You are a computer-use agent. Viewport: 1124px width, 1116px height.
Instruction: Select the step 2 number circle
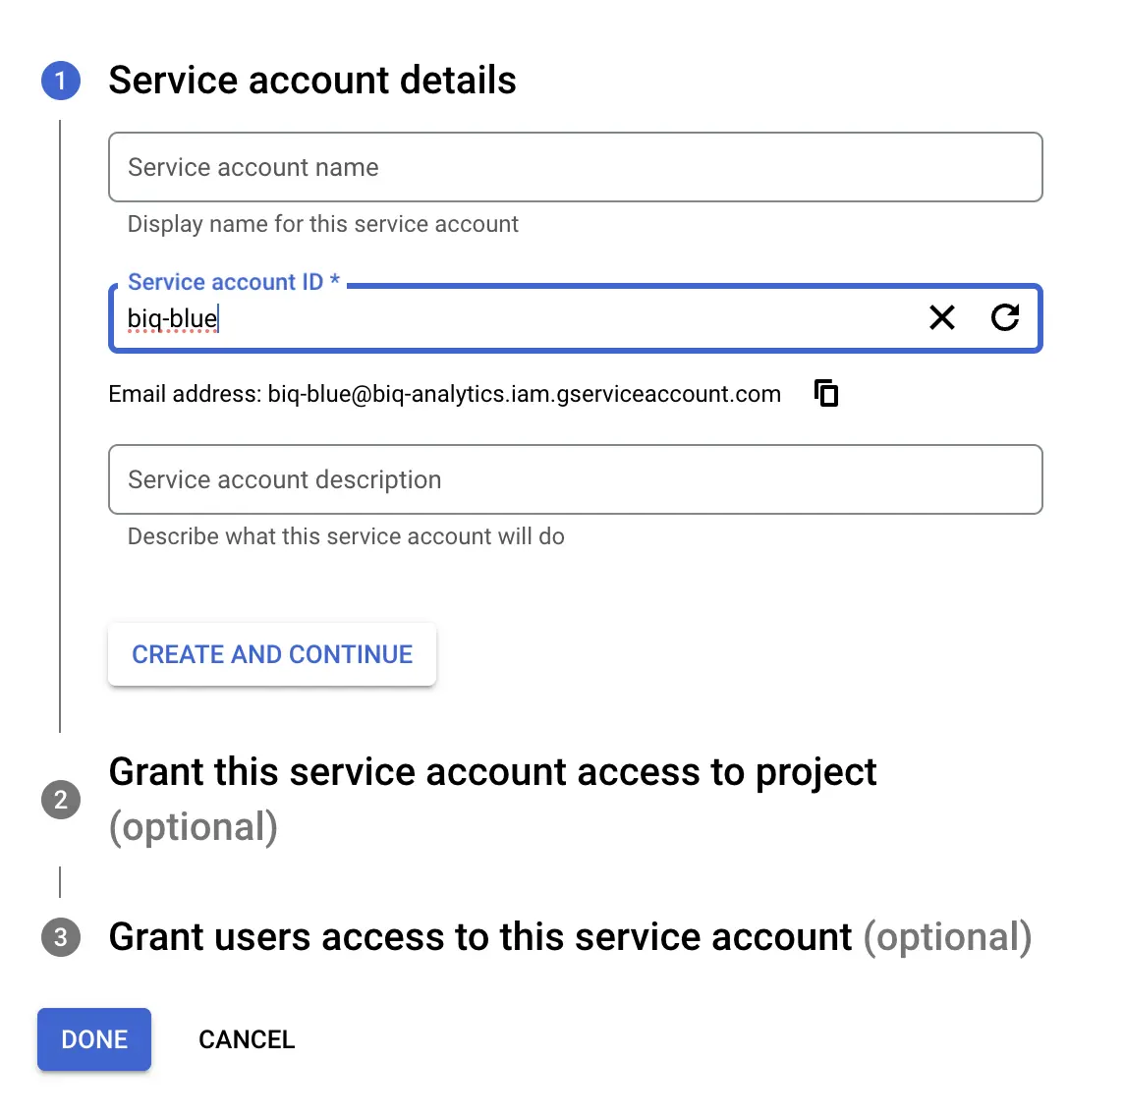(x=61, y=800)
